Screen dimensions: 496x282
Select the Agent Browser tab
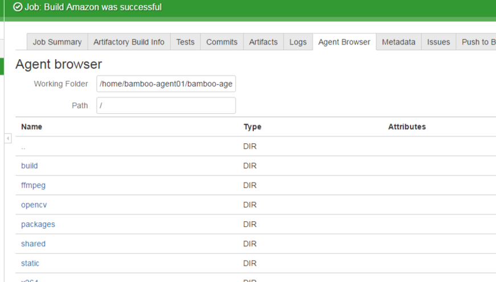pyautogui.click(x=344, y=42)
